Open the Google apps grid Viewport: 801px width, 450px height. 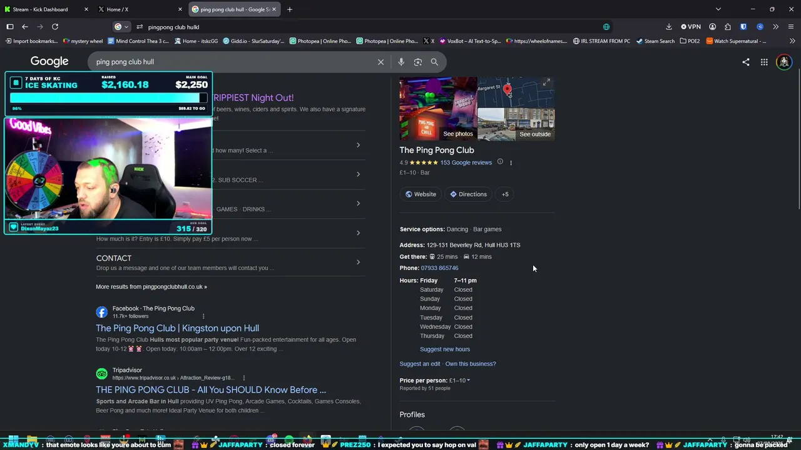(764, 62)
